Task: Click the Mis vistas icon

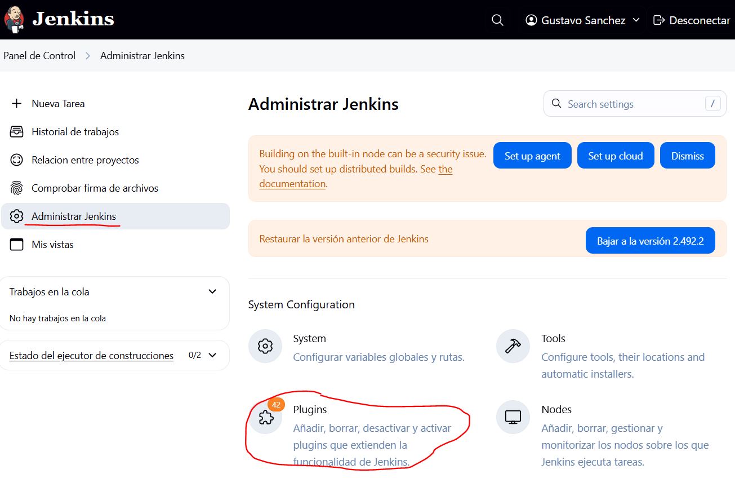Action: [16, 244]
